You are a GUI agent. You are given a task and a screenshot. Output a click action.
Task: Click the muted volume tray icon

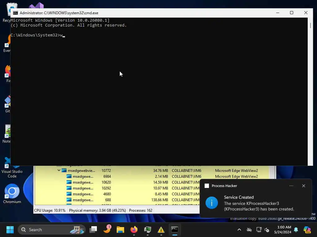(267, 230)
